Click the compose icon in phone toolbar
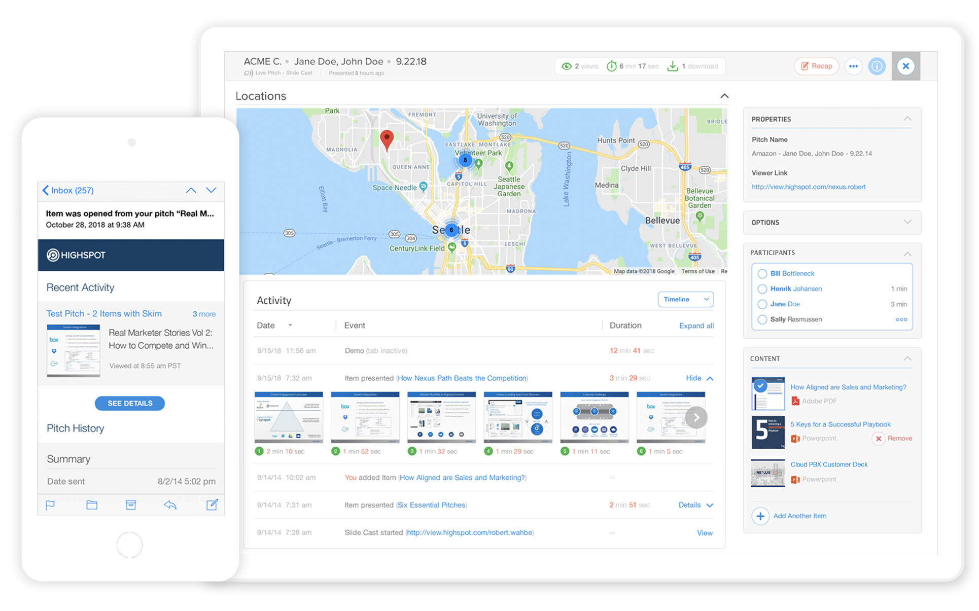979x611 pixels. tap(212, 505)
